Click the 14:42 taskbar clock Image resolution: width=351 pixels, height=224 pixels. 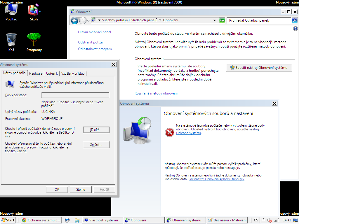[x=287, y=220]
